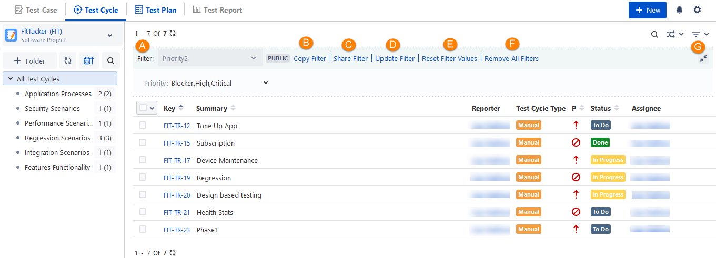This screenshot has height=258, width=716.
Task: Open the dropdown arrow beside select-all checkbox
Action: [x=153, y=108]
